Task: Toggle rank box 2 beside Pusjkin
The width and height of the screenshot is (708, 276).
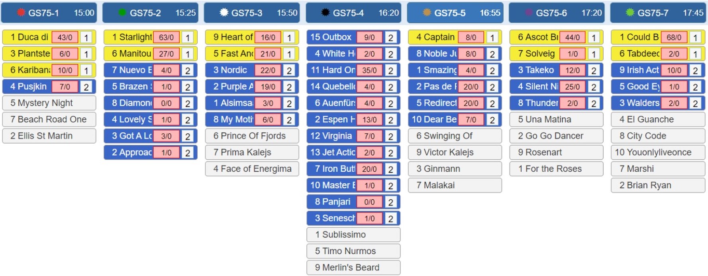Action: click(x=86, y=87)
